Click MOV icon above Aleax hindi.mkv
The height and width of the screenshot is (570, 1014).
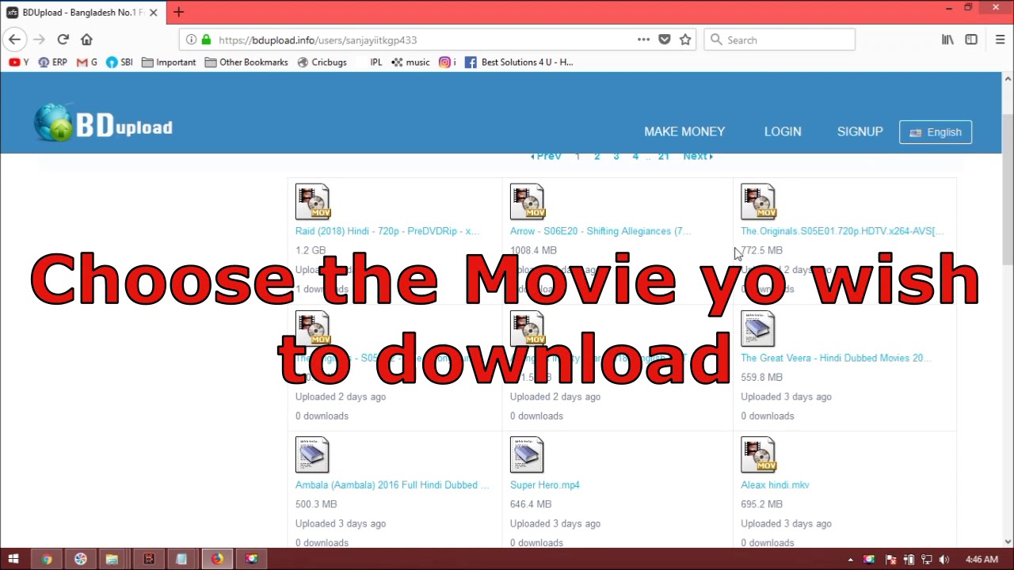pyautogui.click(x=758, y=455)
